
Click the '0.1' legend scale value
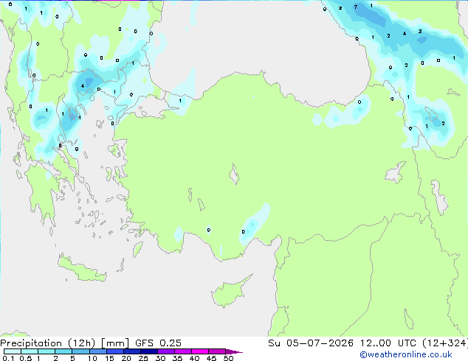point(8,358)
